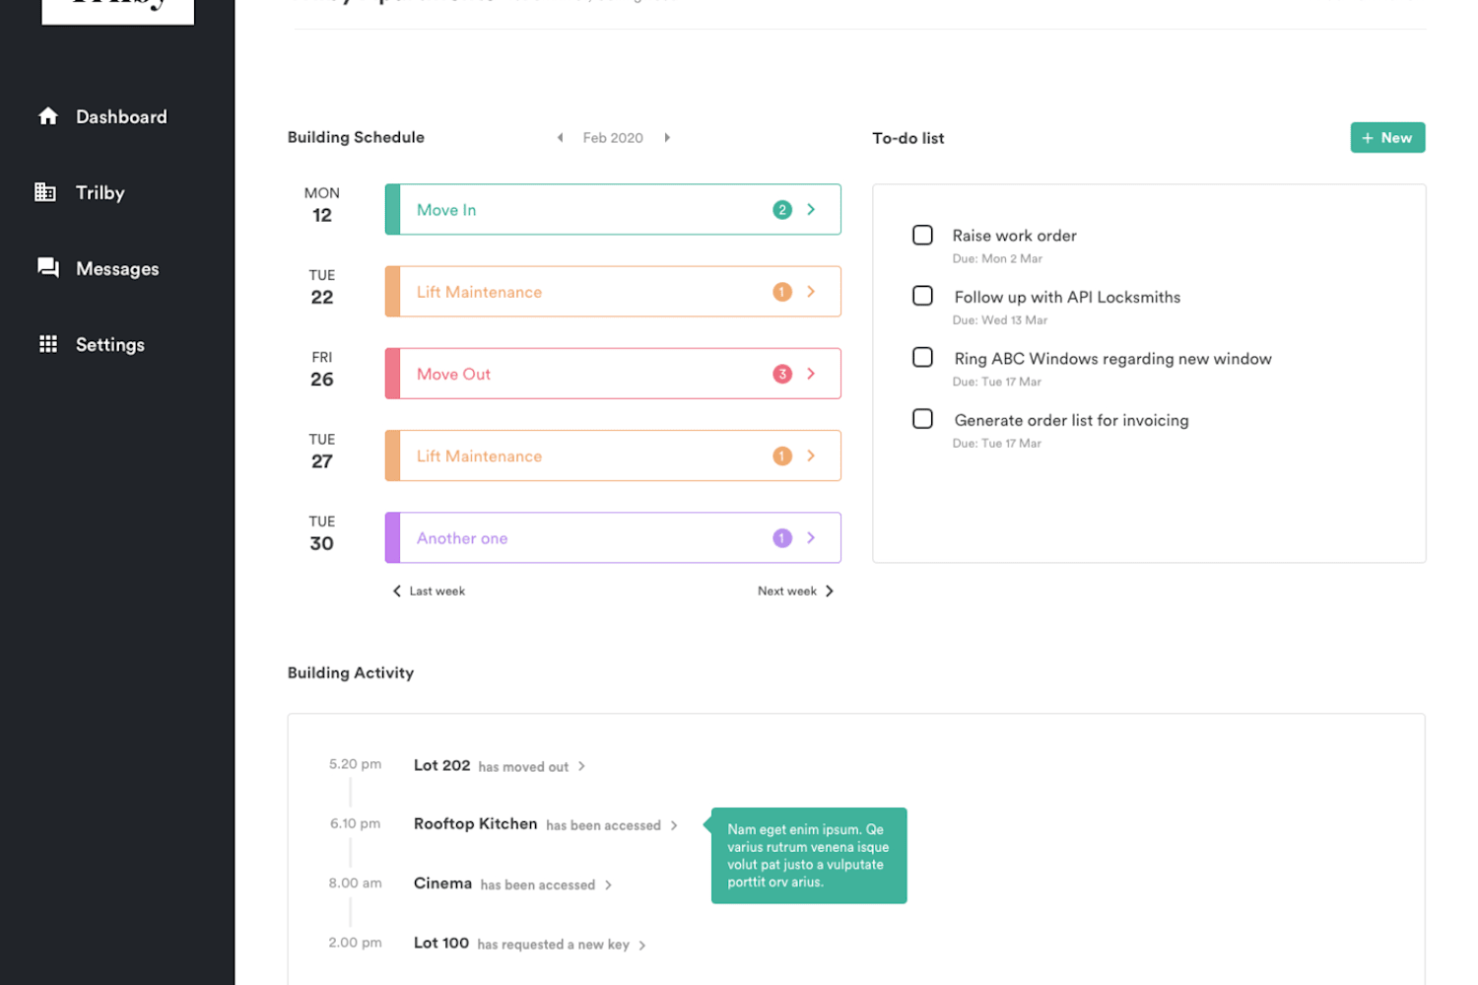
Task: Select the Messages chat icon
Action: click(48, 267)
